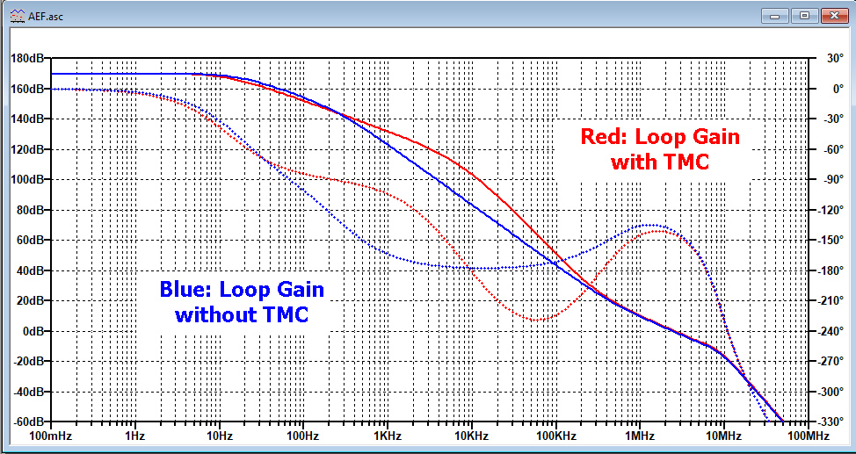Click the 100KHz frequency axis label
856x454 pixels.
click(x=555, y=436)
